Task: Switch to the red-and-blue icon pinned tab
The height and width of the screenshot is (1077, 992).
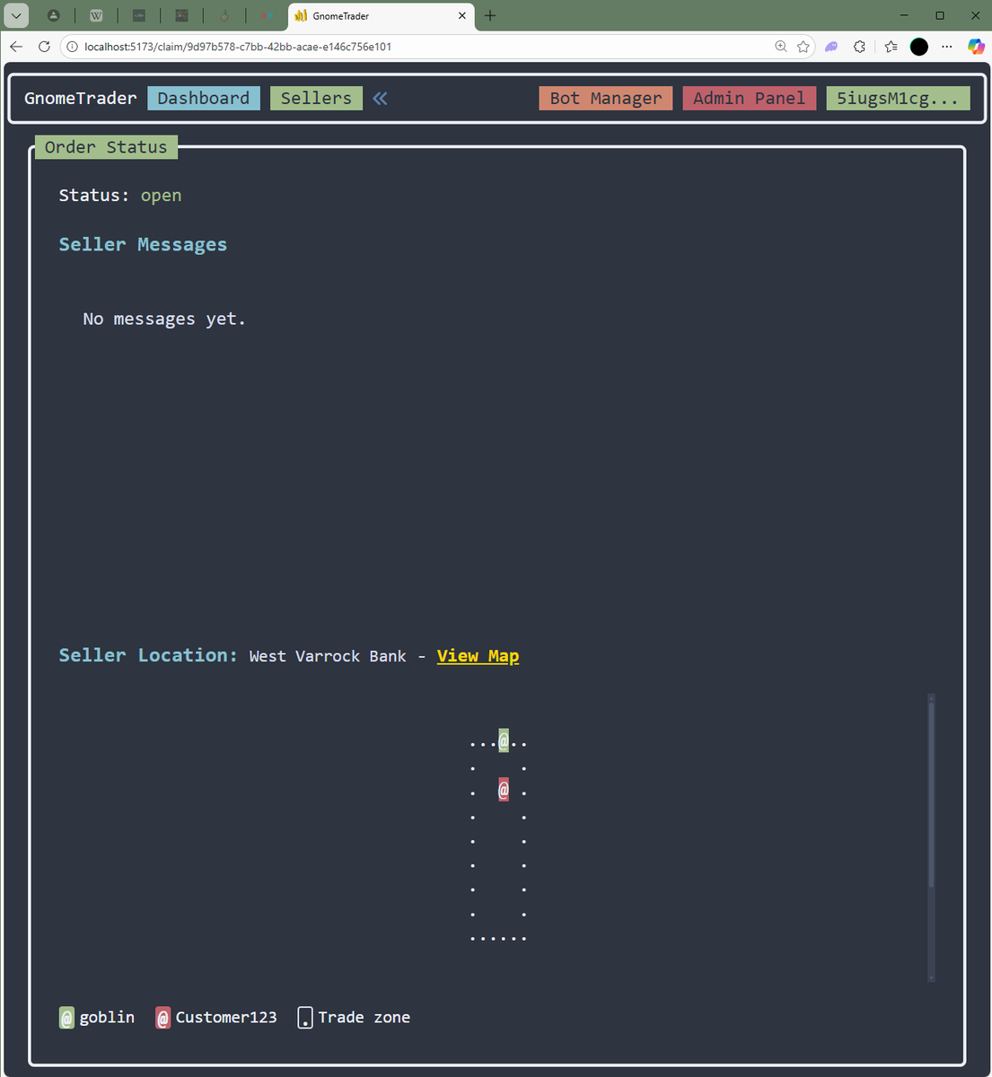Action: (x=267, y=15)
